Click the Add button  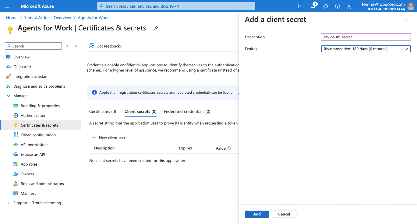[257, 214]
